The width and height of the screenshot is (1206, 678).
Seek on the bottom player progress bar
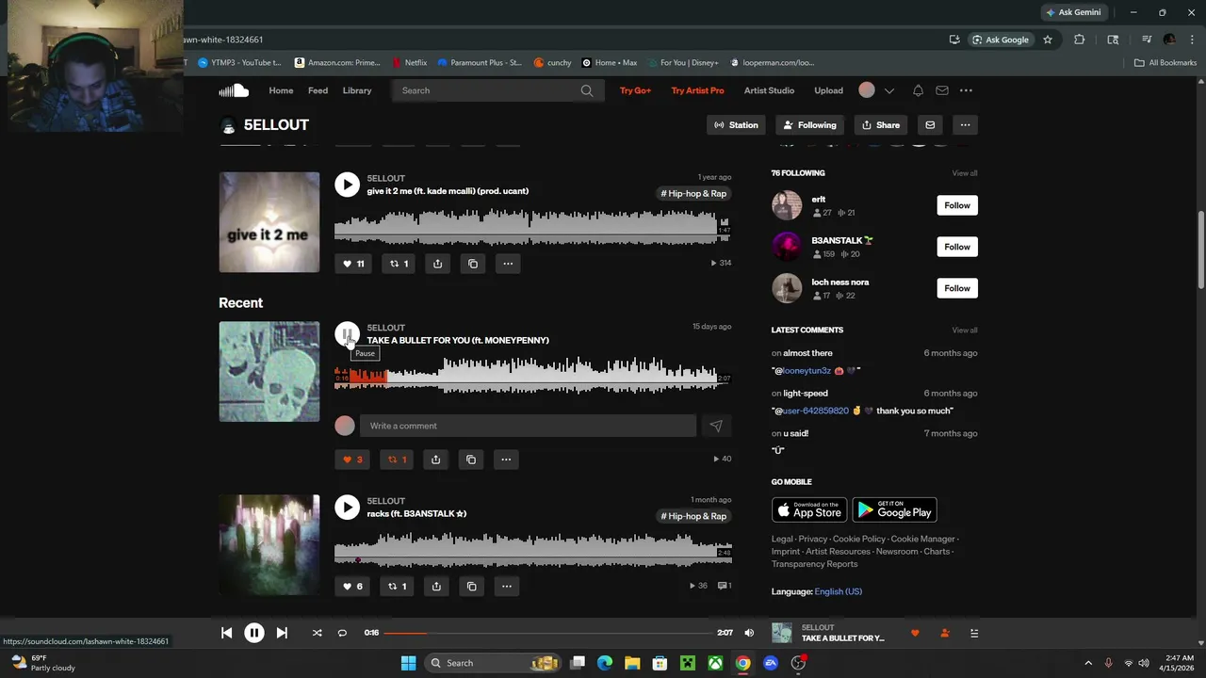coord(547,633)
